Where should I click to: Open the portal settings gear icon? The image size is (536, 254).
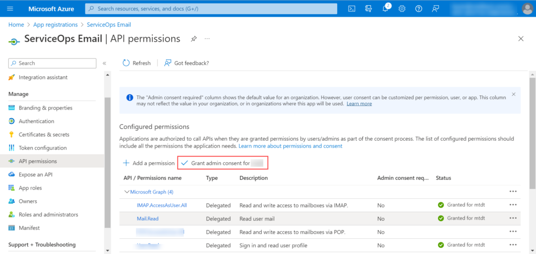point(402,8)
